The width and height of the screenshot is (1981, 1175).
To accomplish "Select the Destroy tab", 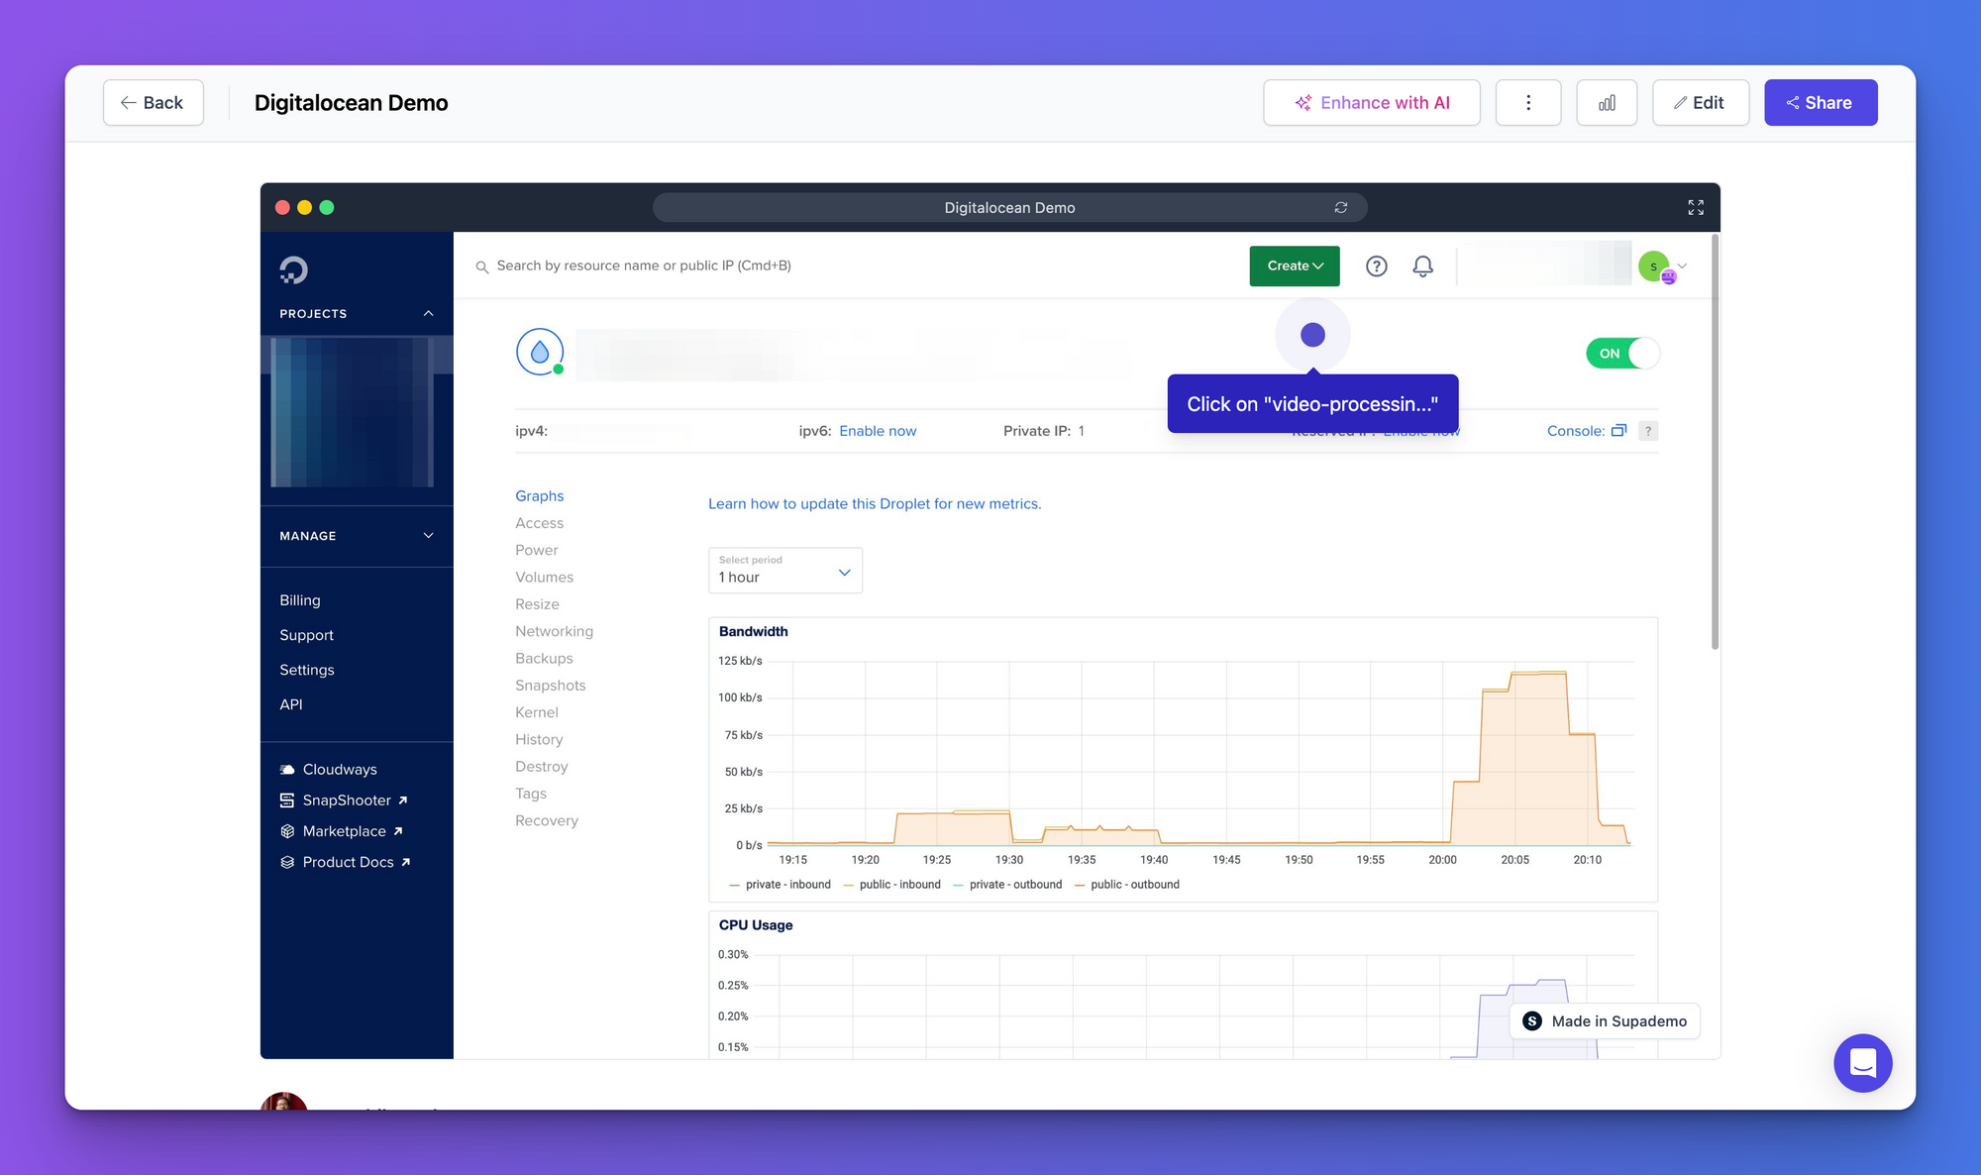I will [542, 767].
